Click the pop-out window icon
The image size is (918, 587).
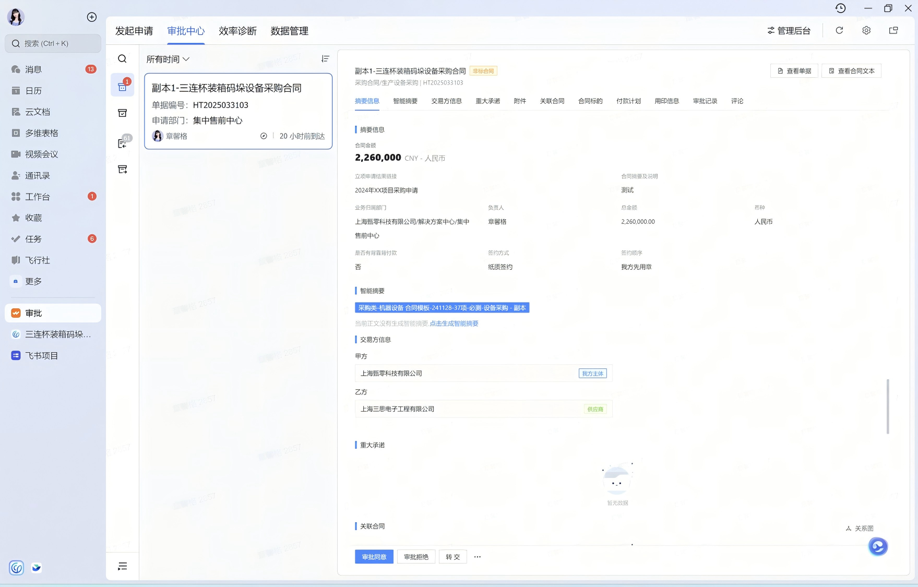[893, 31]
